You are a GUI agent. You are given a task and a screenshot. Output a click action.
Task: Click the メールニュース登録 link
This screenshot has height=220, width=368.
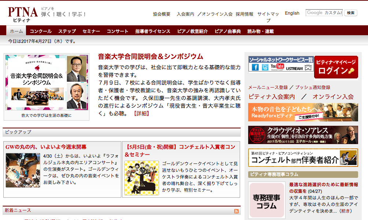click(268, 87)
